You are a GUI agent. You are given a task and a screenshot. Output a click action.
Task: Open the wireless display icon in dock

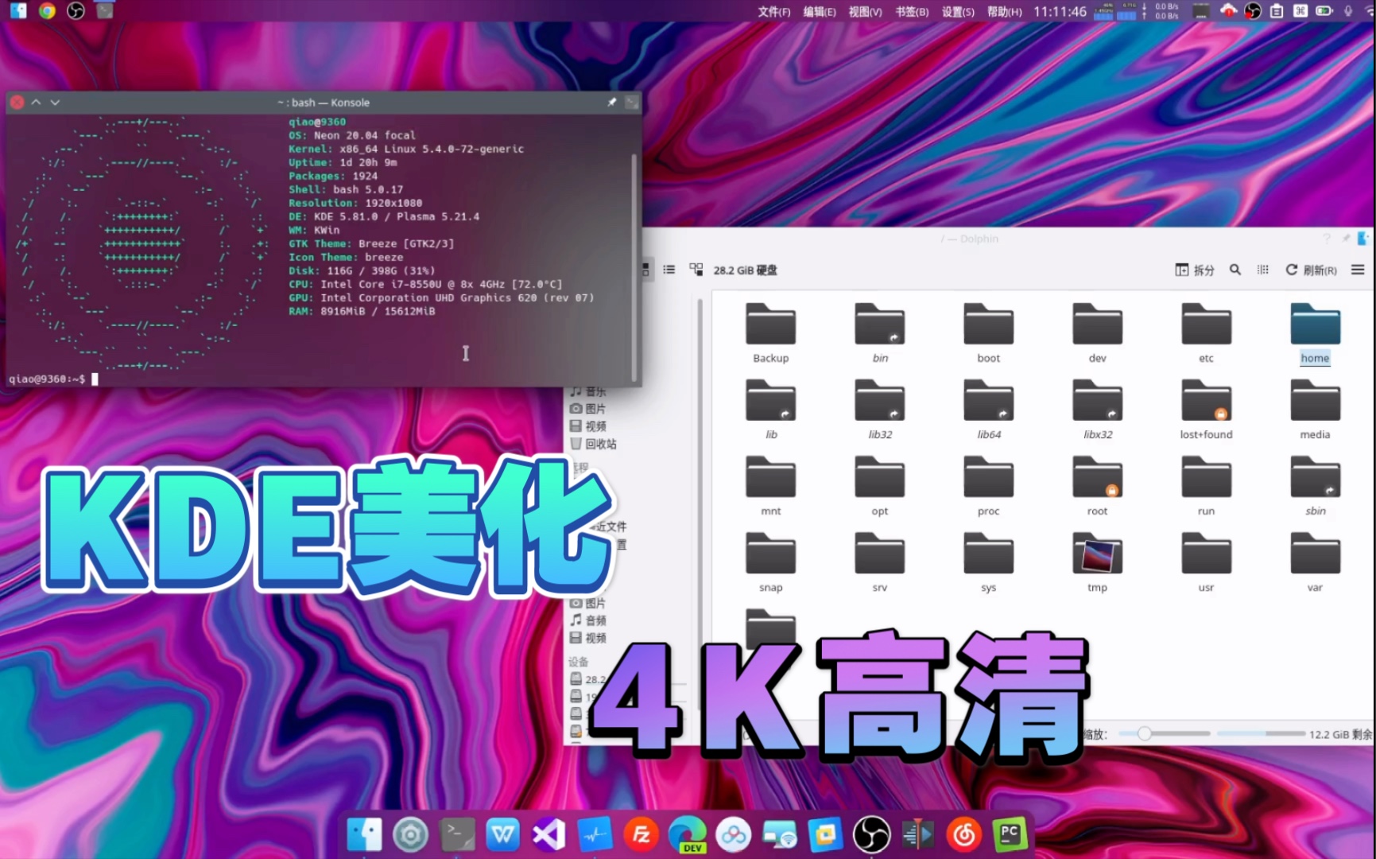(x=780, y=834)
